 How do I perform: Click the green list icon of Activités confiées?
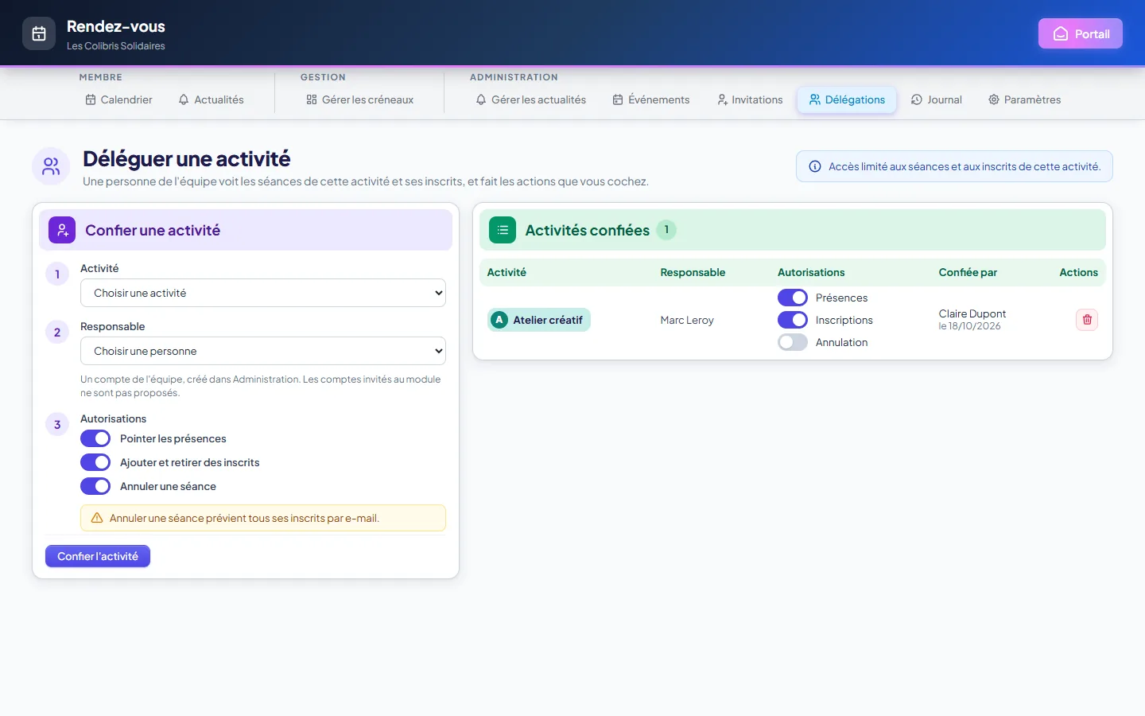coord(503,230)
